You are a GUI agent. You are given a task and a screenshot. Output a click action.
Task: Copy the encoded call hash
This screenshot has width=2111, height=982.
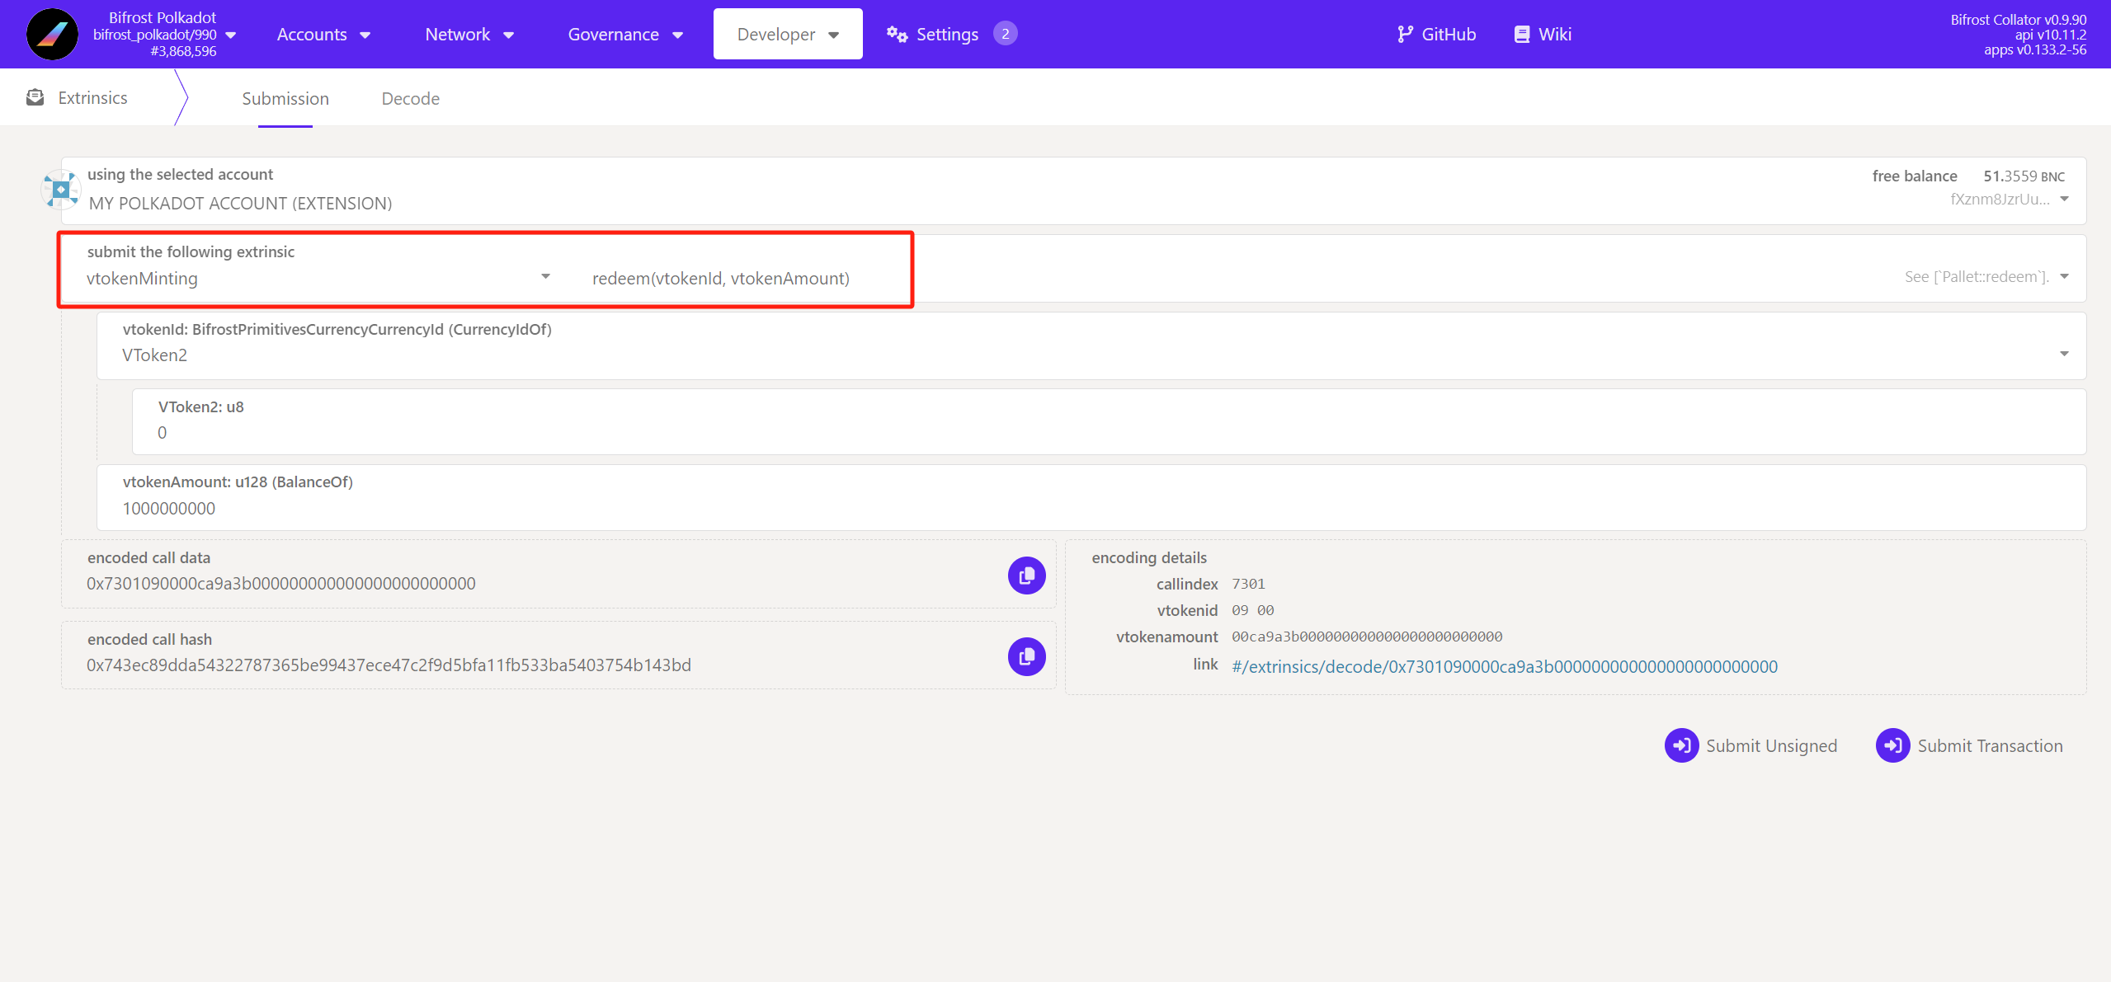(1026, 656)
